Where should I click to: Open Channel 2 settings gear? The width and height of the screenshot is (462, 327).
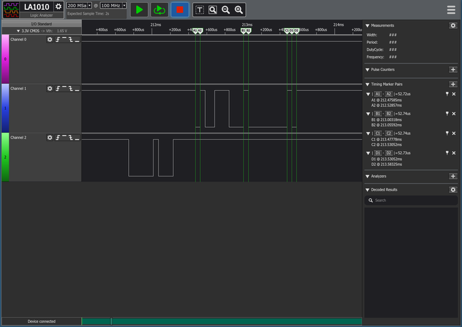pos(50,138)
